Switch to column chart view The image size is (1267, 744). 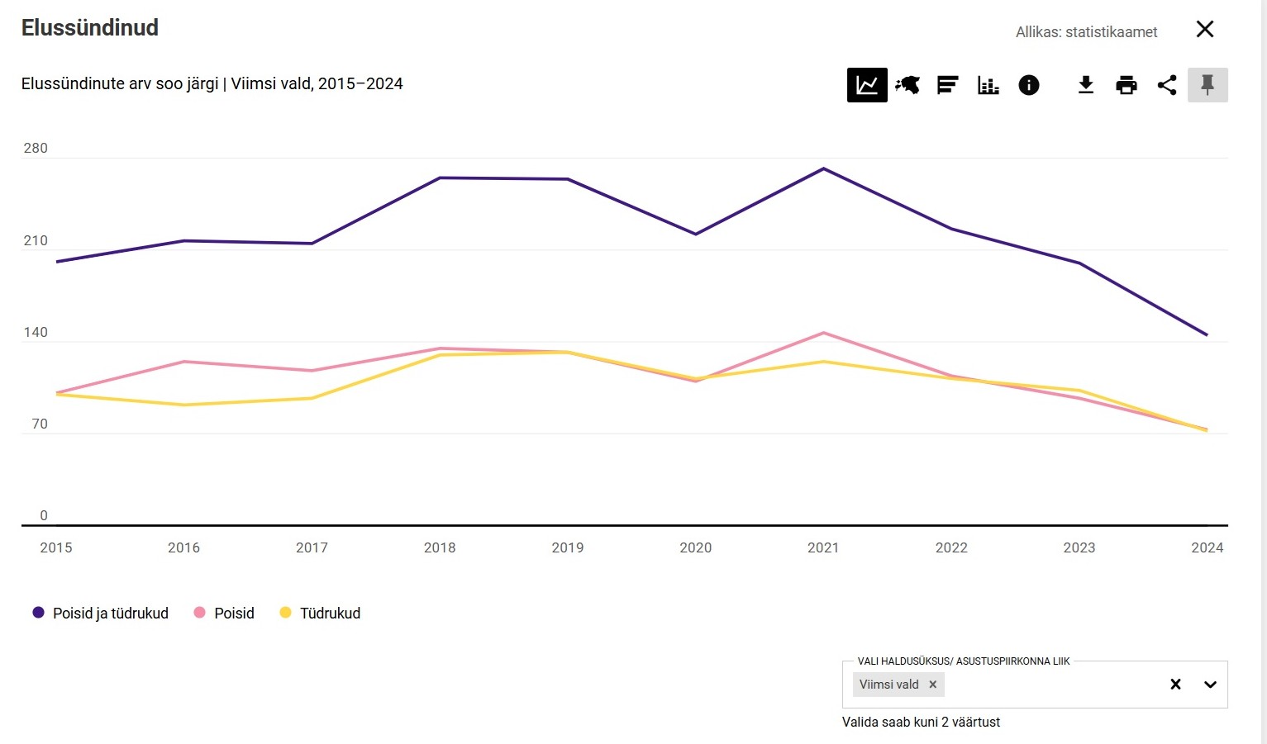988,85
